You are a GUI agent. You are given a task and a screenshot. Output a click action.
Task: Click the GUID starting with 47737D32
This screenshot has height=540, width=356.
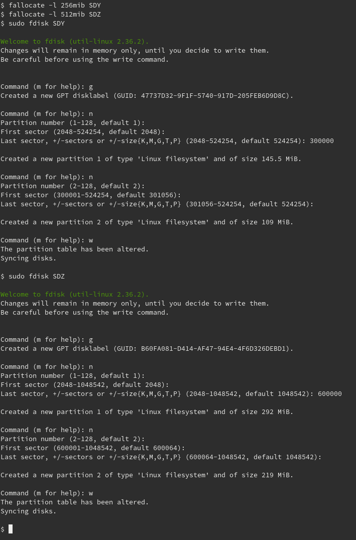pos(217,95)
